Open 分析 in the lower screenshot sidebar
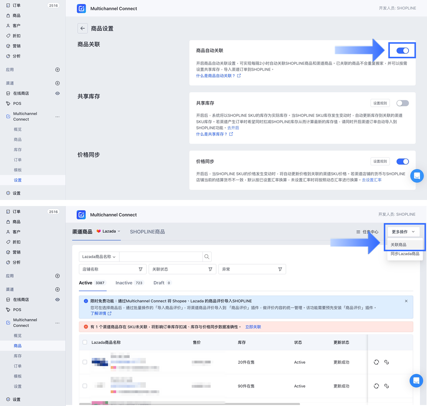 [17, 262]
